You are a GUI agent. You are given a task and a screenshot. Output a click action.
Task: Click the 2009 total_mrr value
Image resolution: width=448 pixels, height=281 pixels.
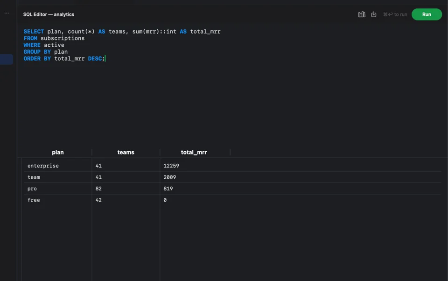click(x=170, y=177)
